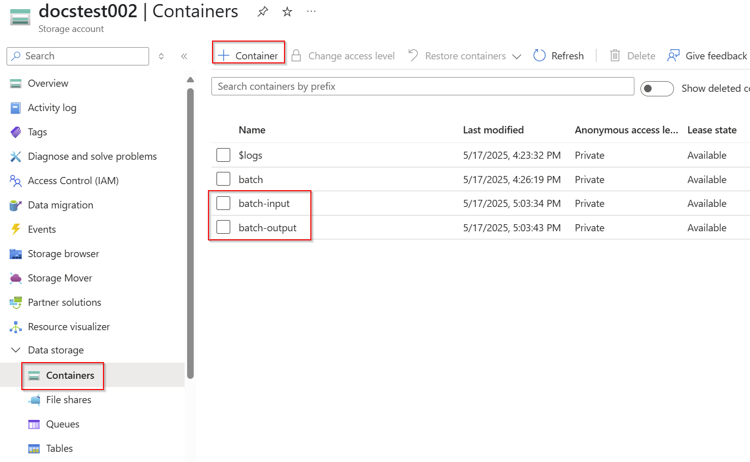Click the Change access level label
This screenshot has width=750, height=462.
click(x=351, y=56)
